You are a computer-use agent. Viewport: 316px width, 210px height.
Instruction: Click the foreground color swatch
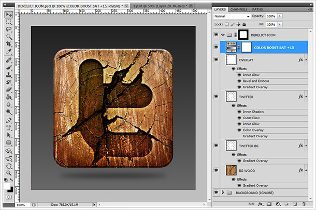7,186
